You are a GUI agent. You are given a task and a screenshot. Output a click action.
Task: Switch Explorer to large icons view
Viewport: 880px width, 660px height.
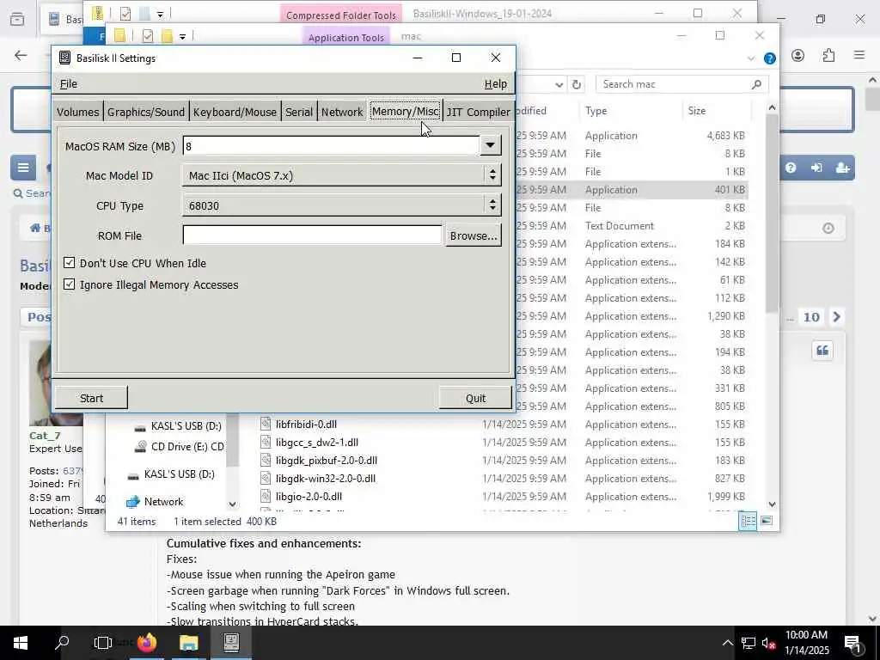coord(767,521)
